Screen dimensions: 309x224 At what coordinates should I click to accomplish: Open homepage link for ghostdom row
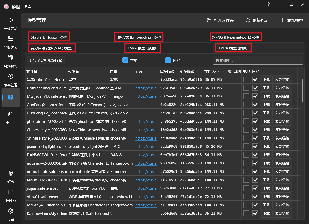(x=147, y=122)
